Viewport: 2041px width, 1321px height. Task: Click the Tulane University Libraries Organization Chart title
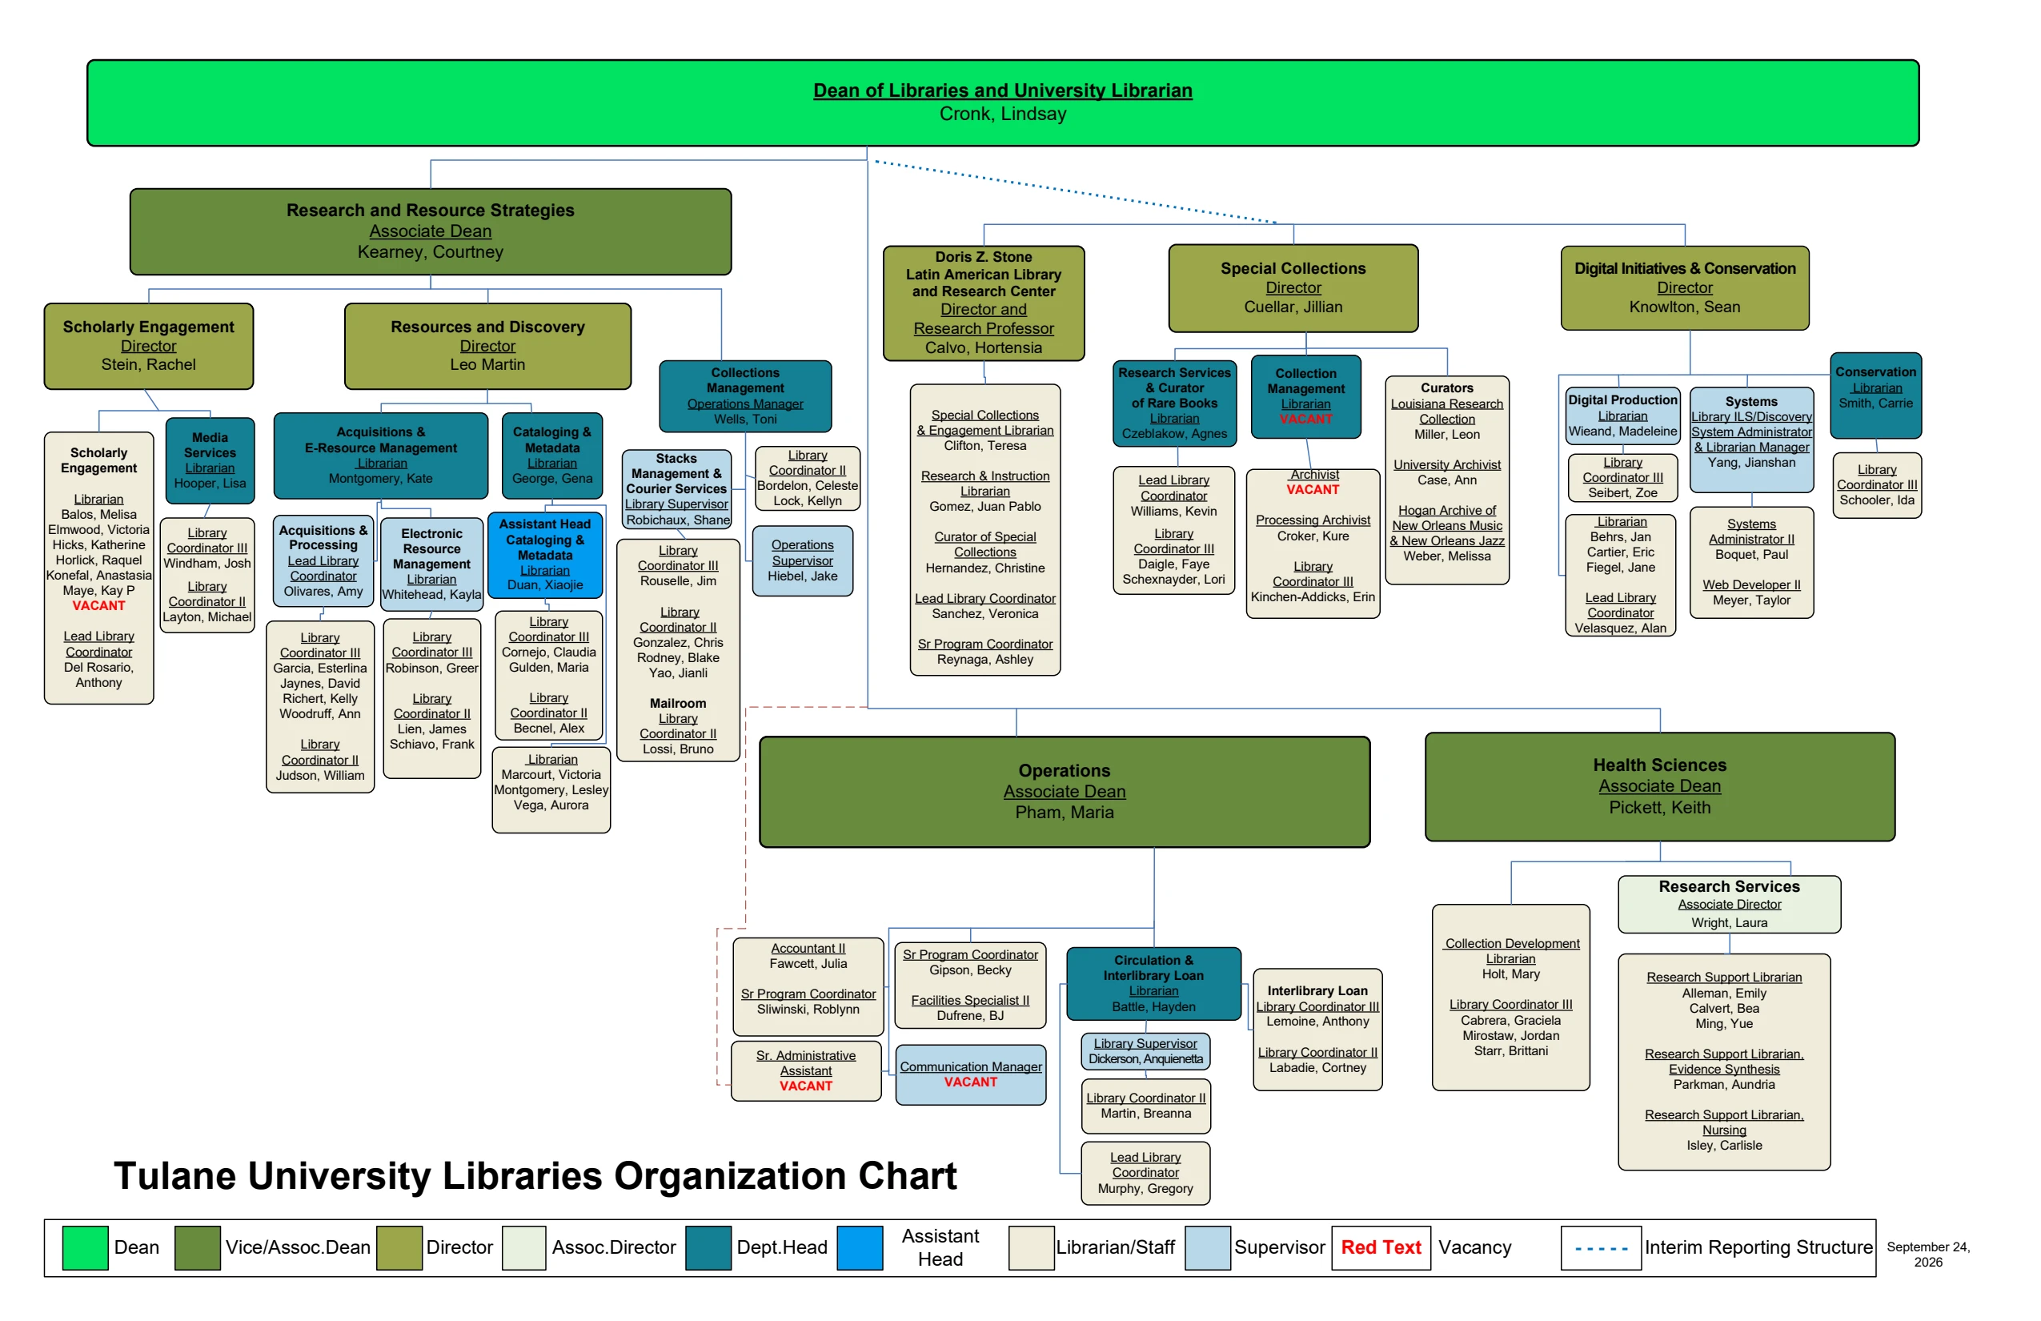pos(535,1175)
